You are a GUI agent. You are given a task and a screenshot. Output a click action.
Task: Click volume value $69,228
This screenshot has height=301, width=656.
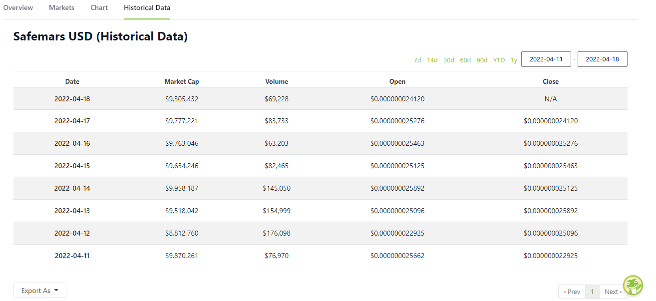pos(277,99)
